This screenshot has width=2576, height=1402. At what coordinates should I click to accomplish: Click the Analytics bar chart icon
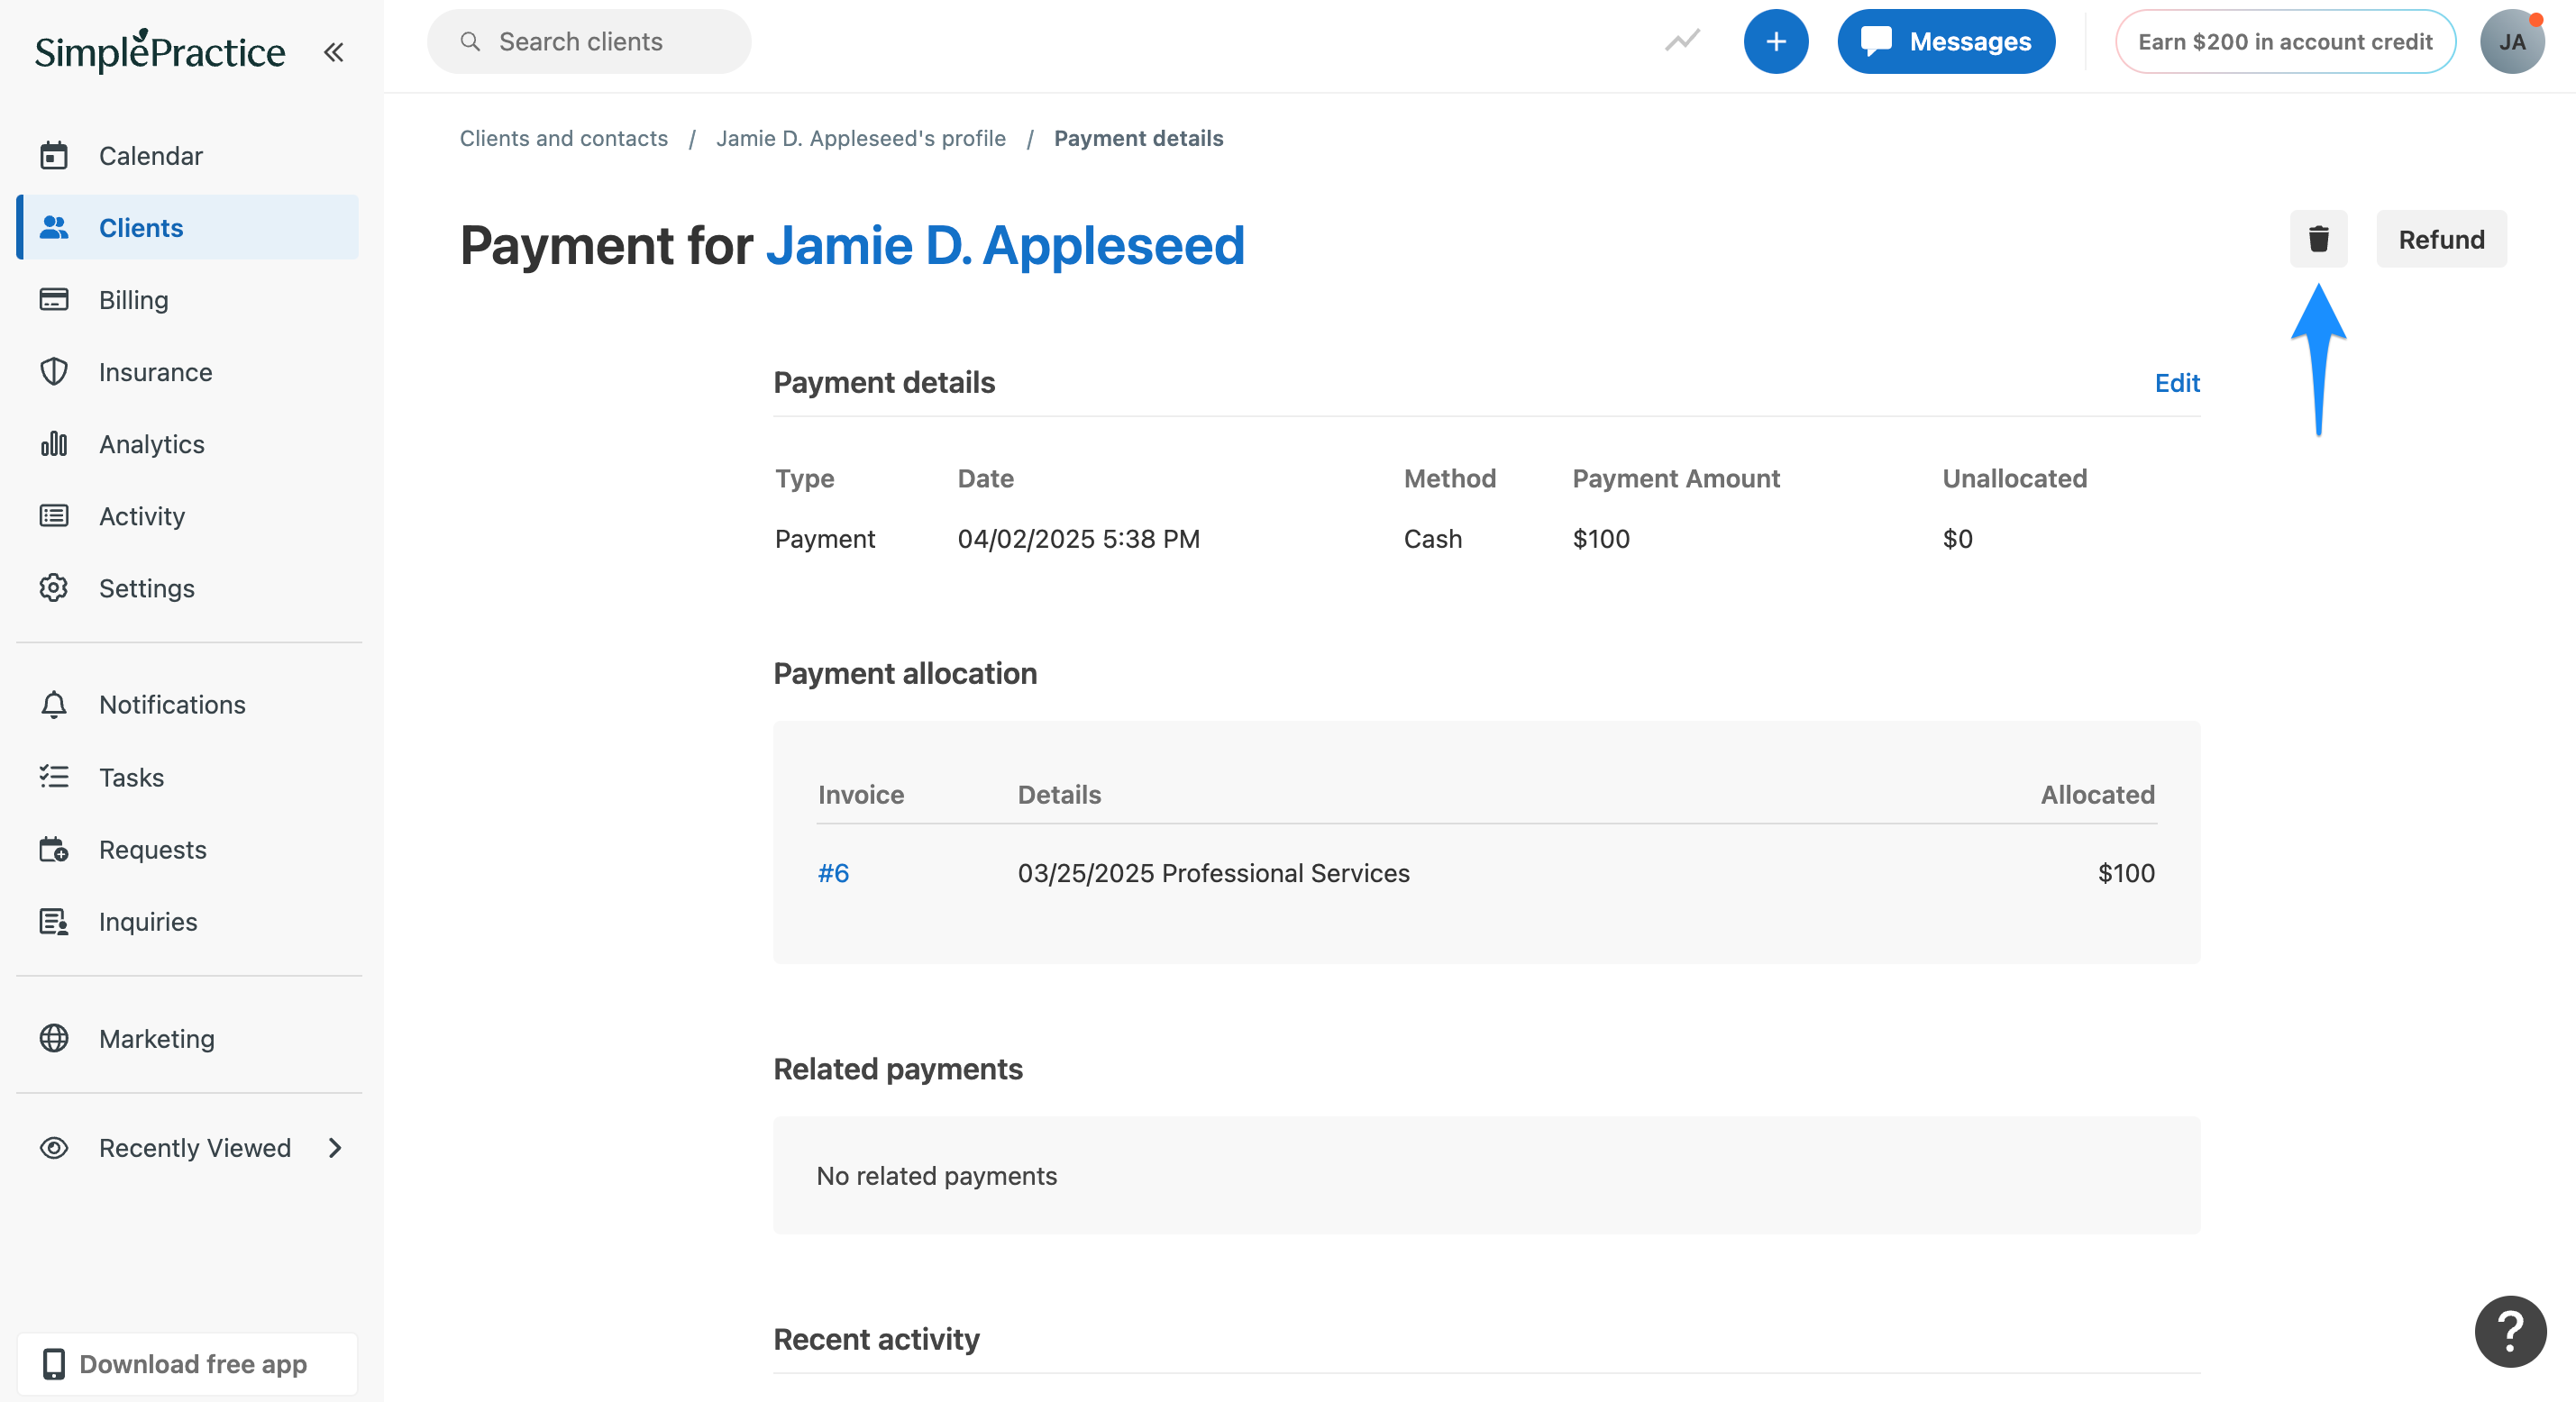54,444
